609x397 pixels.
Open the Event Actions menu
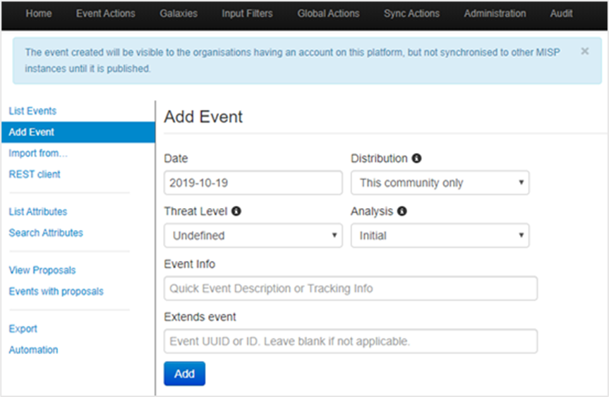click(106, 13)
